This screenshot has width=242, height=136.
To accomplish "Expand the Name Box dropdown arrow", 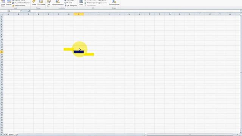I will [x=19, y=11].
